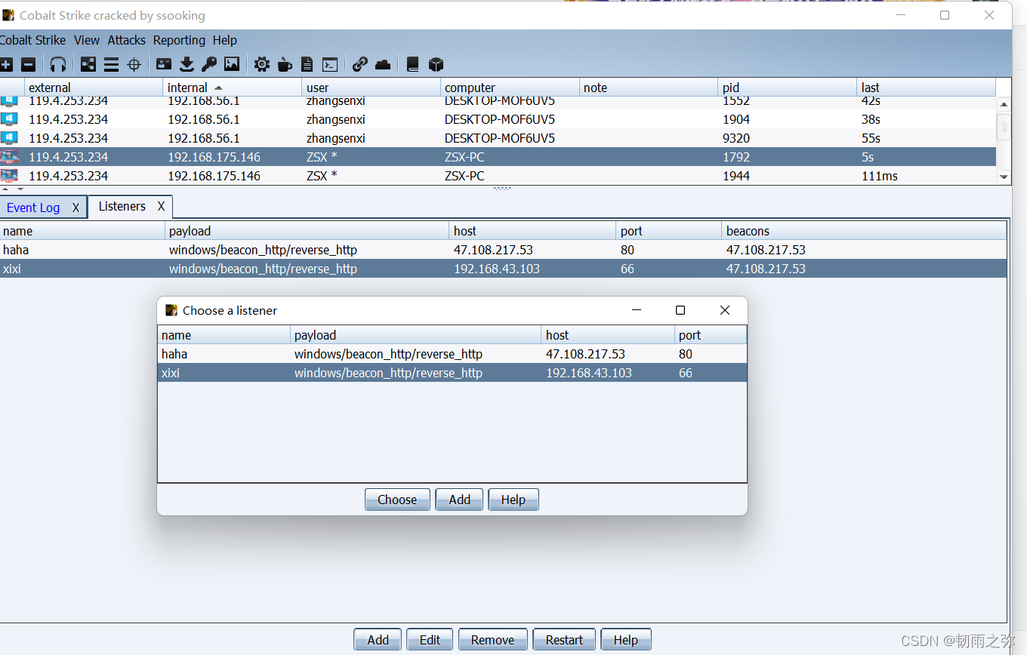Select the session with pid 1904
1027x655 pixels.
click(x=498, y=119)
